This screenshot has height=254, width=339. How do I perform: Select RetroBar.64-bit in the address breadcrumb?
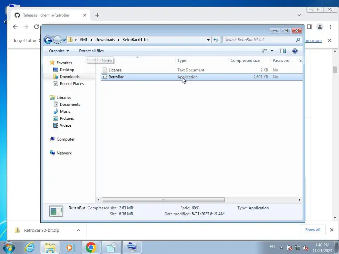click(135, 40)
